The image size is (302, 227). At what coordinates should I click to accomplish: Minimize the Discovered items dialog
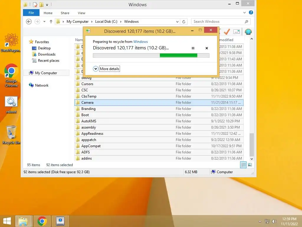pyautogui.click(x=192, y=30)
